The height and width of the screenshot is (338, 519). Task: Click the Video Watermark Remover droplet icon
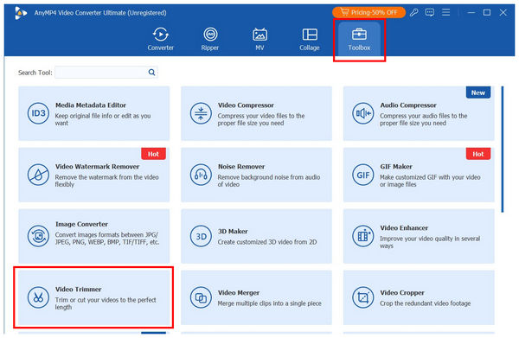pyautogui.click(x=38, y=175)
